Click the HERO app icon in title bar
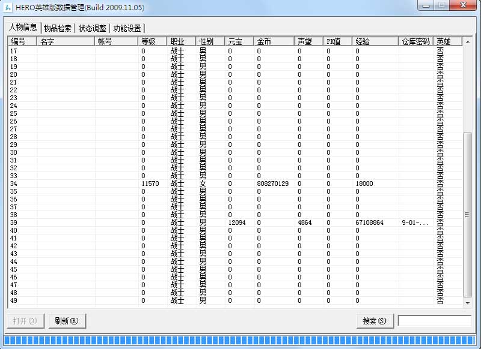The height and width of the screenshot is (349, 481). [x=8, y=7]
